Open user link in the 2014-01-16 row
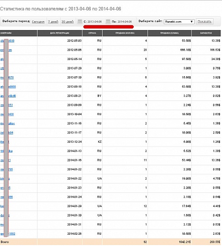 (x=5, y=160)
